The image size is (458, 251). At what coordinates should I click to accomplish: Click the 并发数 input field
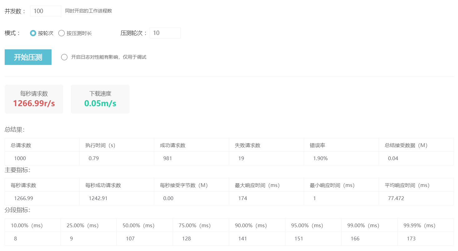click(46, 11)
